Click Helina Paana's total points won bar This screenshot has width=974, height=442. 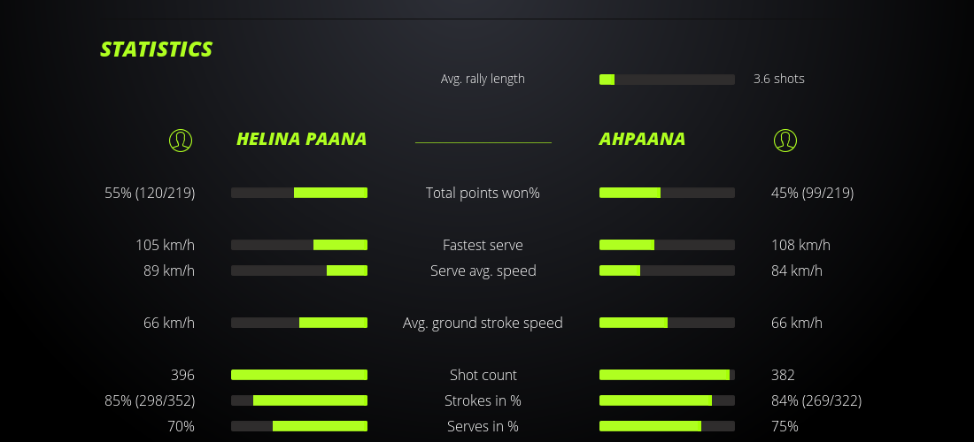pyautogui.click(x=299, y=193)
